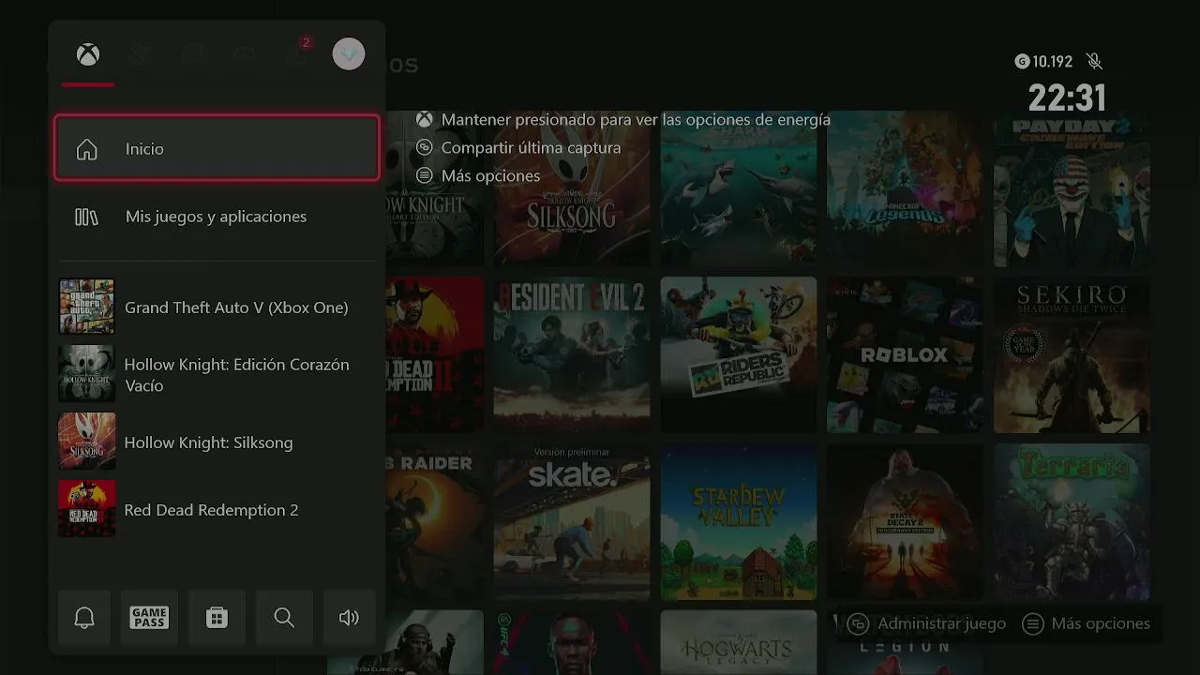
Task: Open the Tomb Raider tile
Action: point(435,522)
